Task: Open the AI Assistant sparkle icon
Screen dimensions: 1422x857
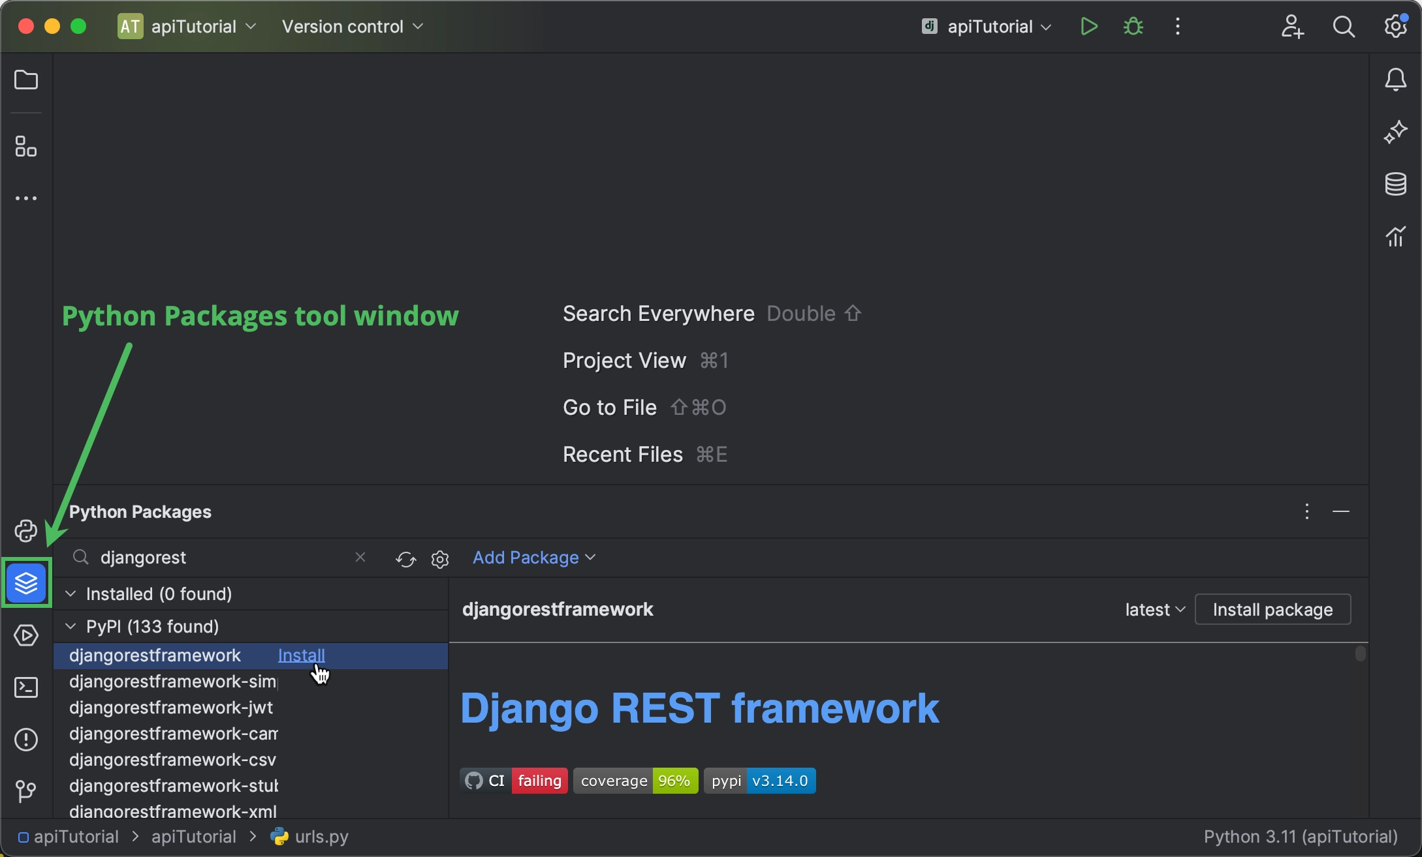Action: [x=1395, y=132]
